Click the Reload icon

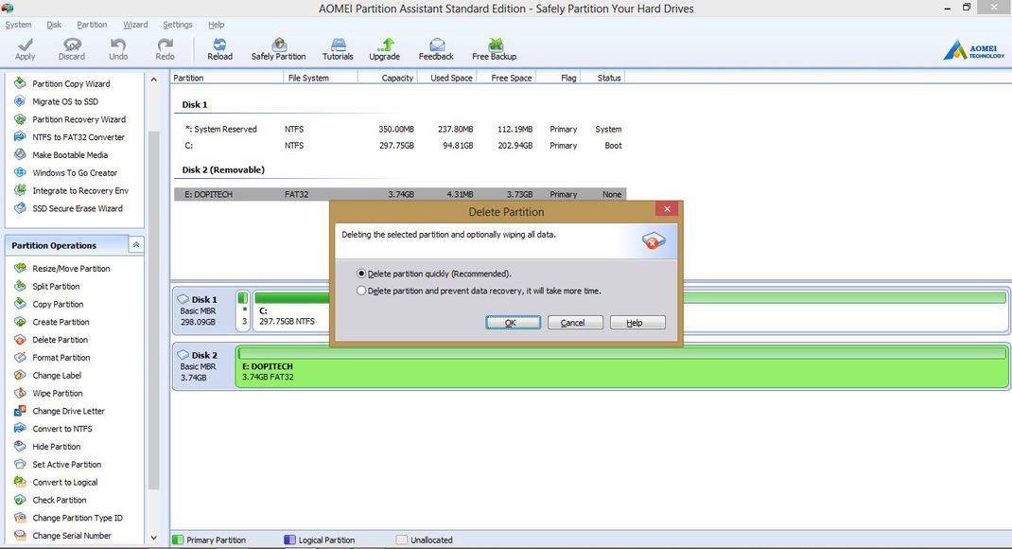218,47
